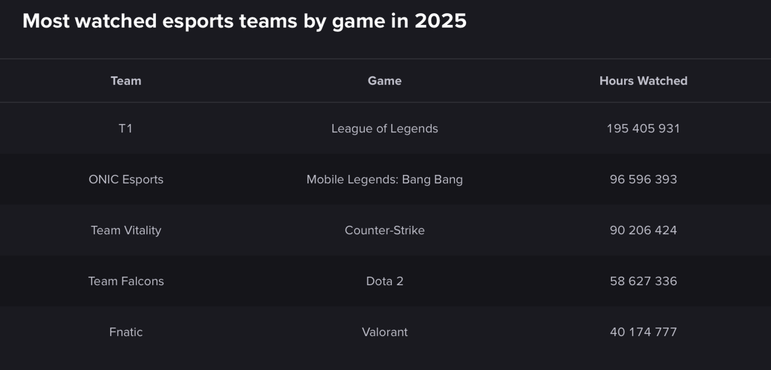The image size is (771, 370).
Task: Click the League of Legends game cell
Action: click(x=384, y=128)
